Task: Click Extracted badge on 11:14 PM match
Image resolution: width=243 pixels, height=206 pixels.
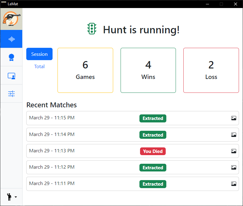Action: coord(153,135)
